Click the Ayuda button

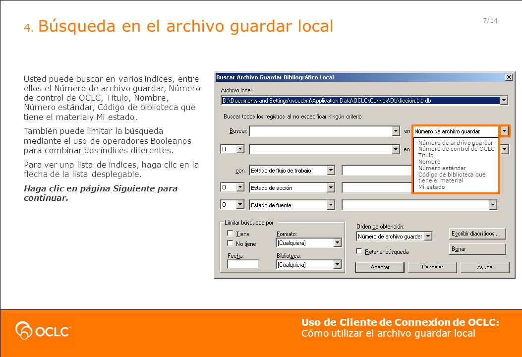tap(485, 267)
